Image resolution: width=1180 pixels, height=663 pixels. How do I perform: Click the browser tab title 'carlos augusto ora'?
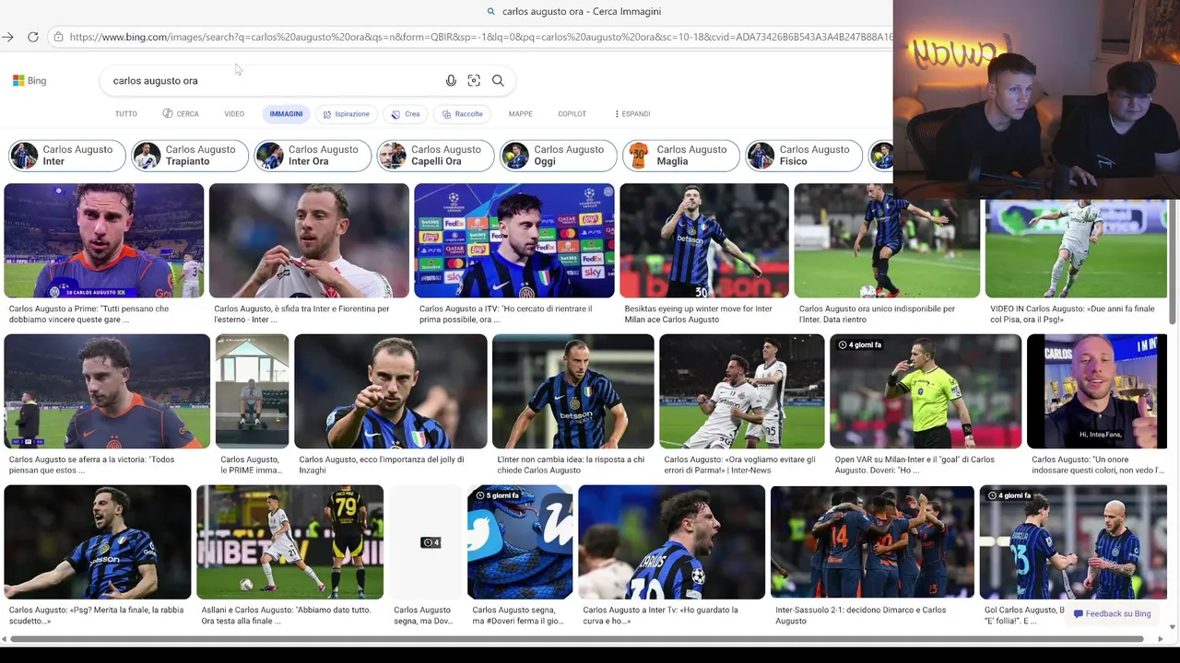pyautogui.click(x=582, y=11)
